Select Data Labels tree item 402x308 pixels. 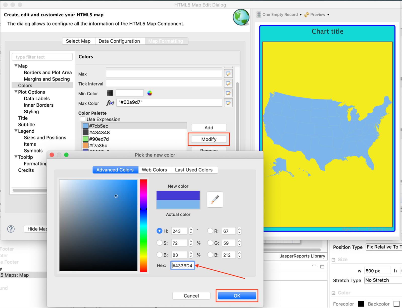click(x=37, y=99)
